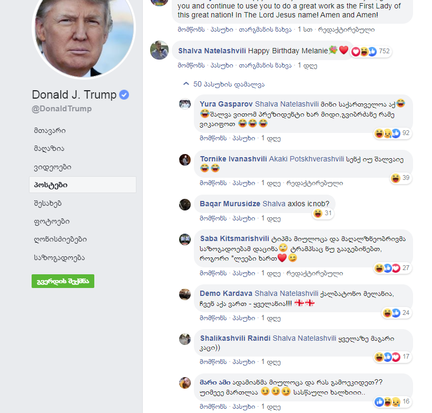
Task: Open ვიდეოები in the page menu
Action: [x=53, y=167]
